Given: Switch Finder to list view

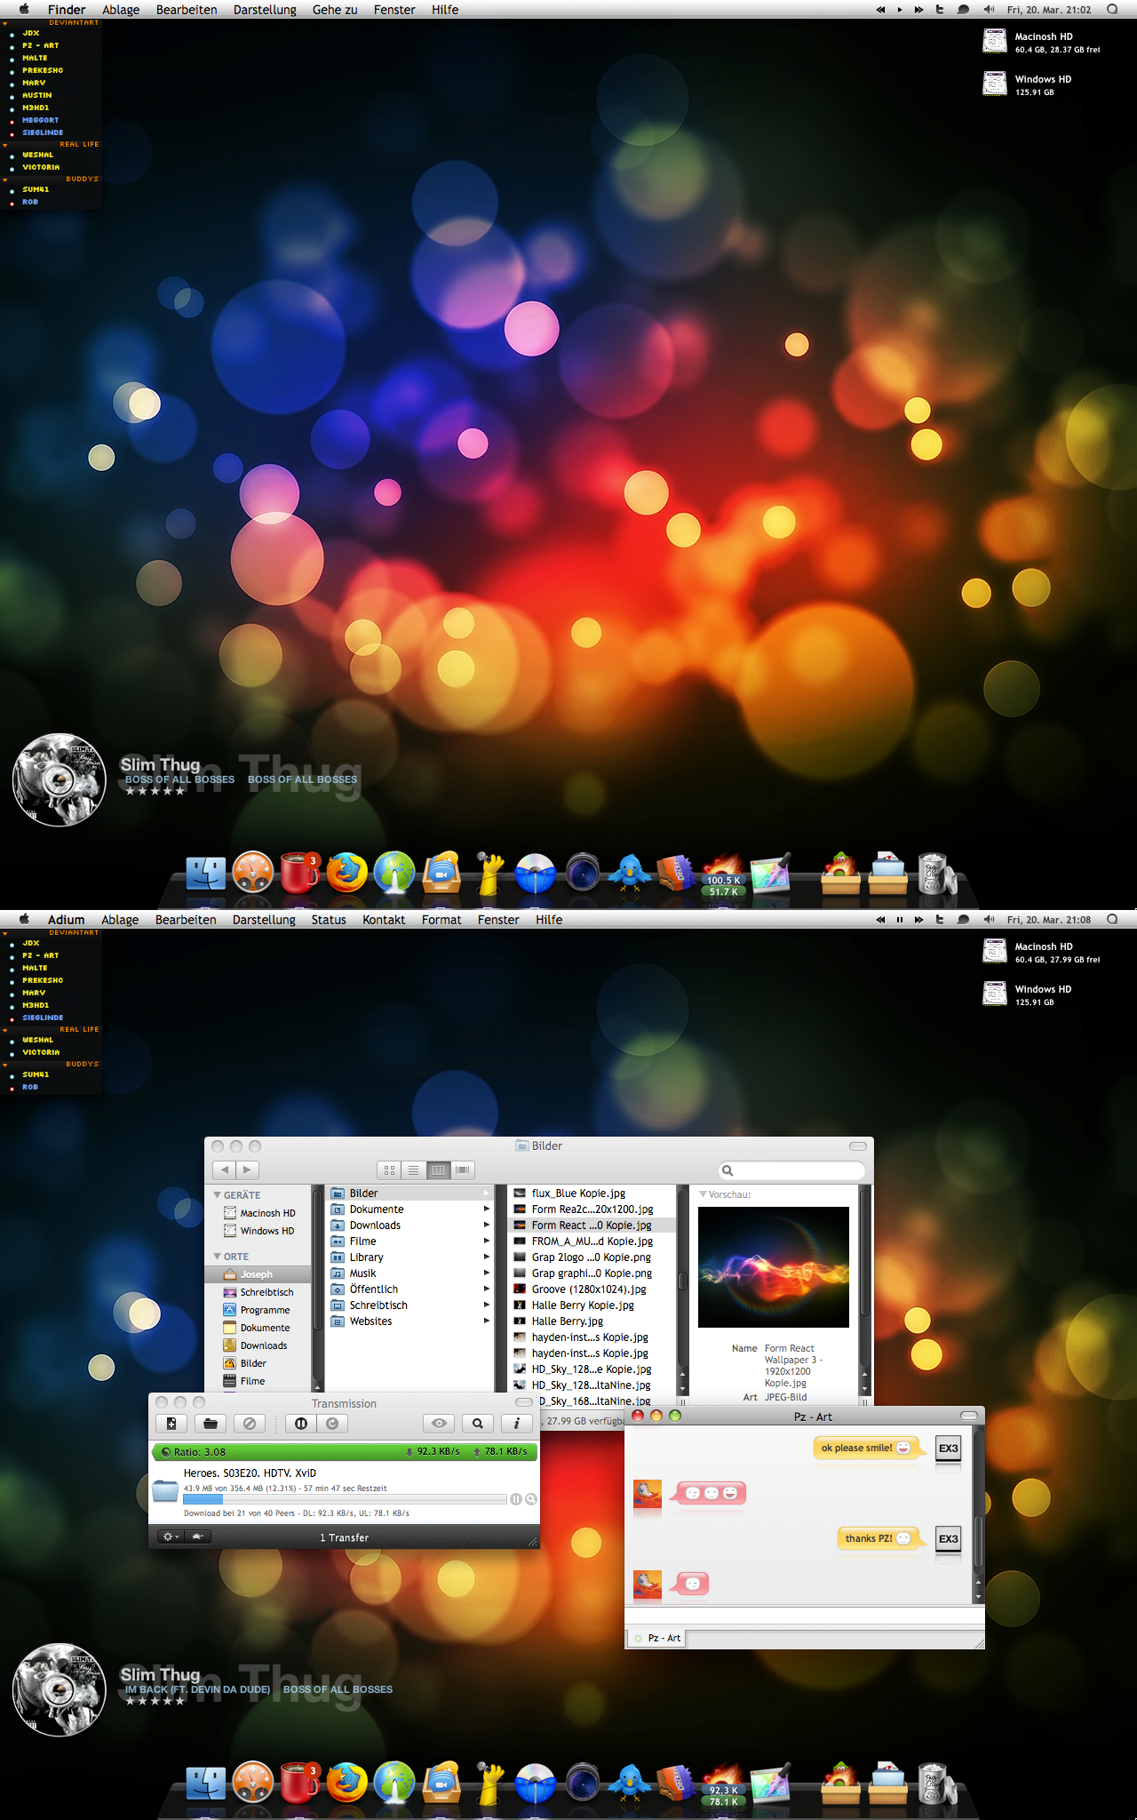Looking at the screenshot, I should tap(413, 1170).
